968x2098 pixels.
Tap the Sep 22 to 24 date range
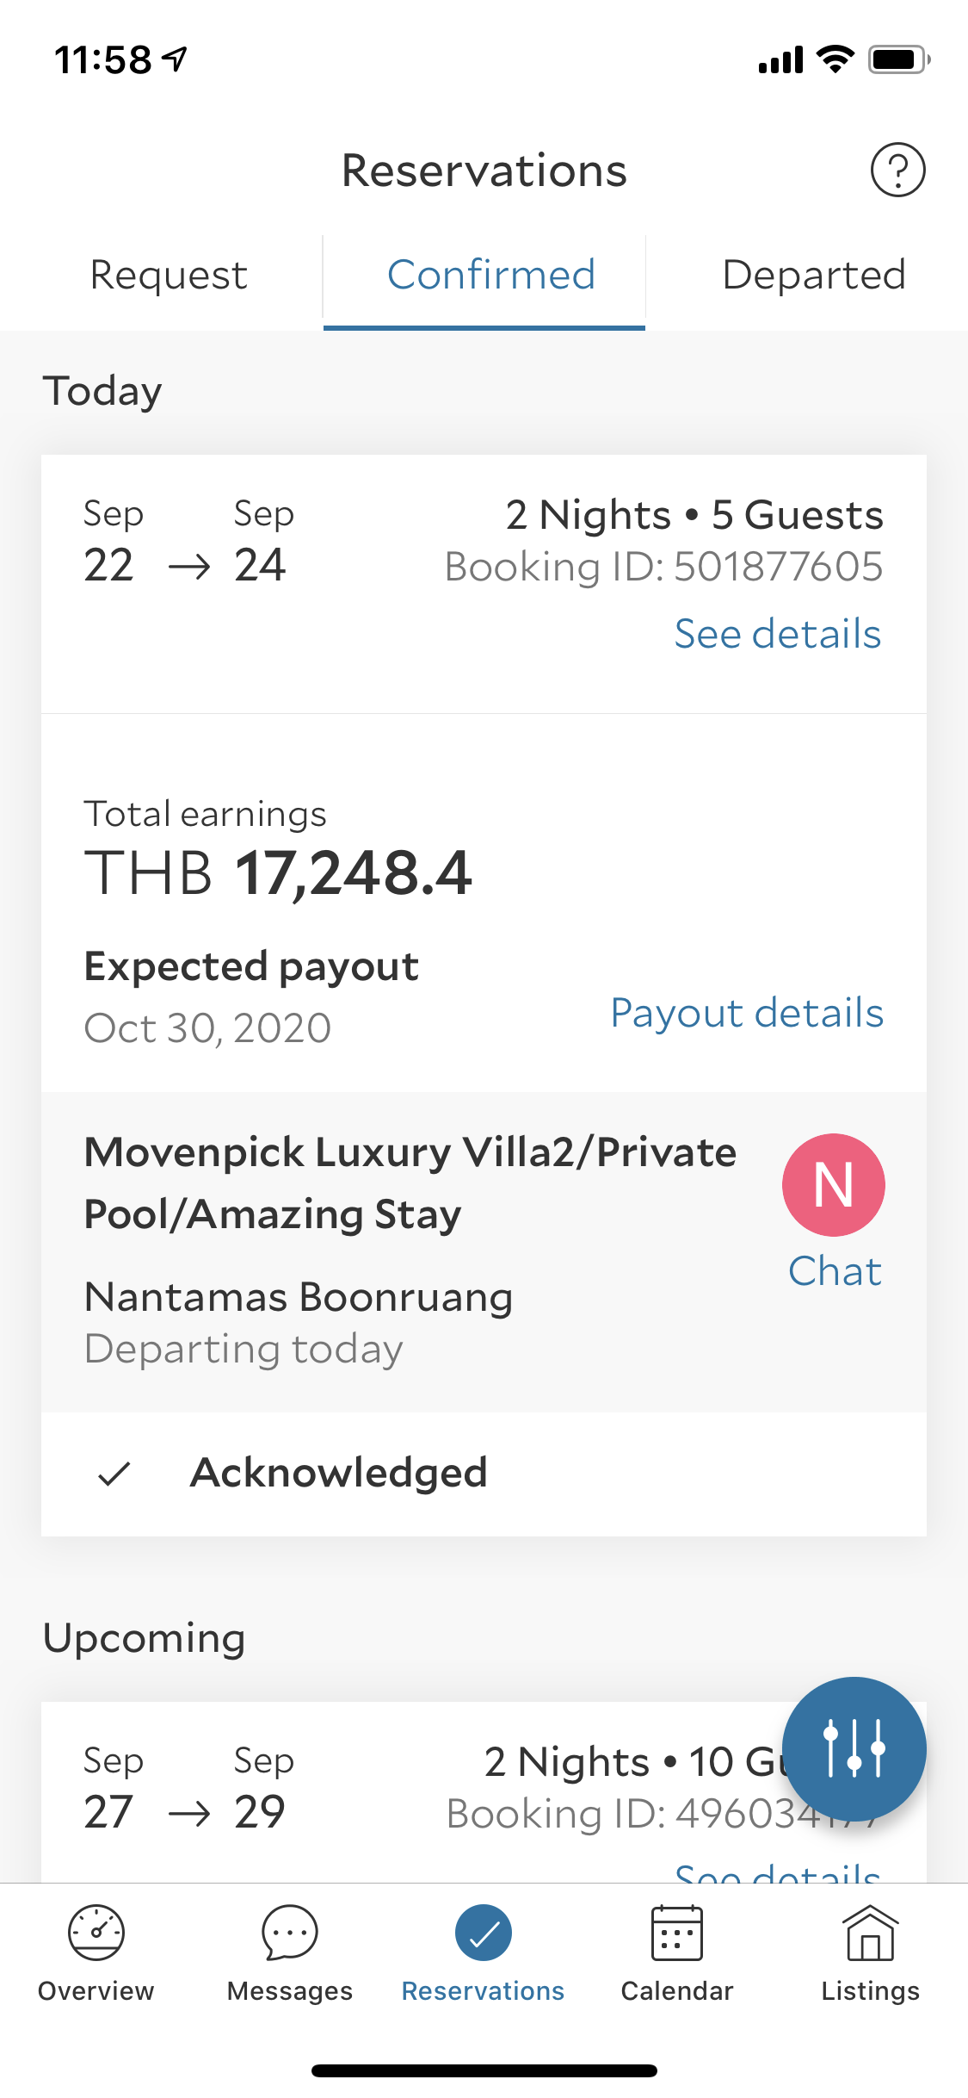click(x=184, y=543)
